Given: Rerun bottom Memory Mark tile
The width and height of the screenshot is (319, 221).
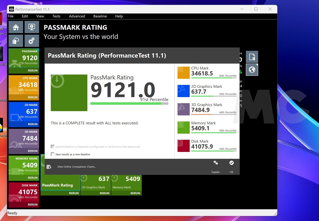Looking at the screenshot, I should click(135, 193).
